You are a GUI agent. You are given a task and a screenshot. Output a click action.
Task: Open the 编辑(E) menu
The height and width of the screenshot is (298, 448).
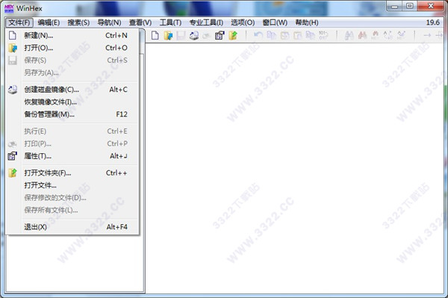click(49, 22)
